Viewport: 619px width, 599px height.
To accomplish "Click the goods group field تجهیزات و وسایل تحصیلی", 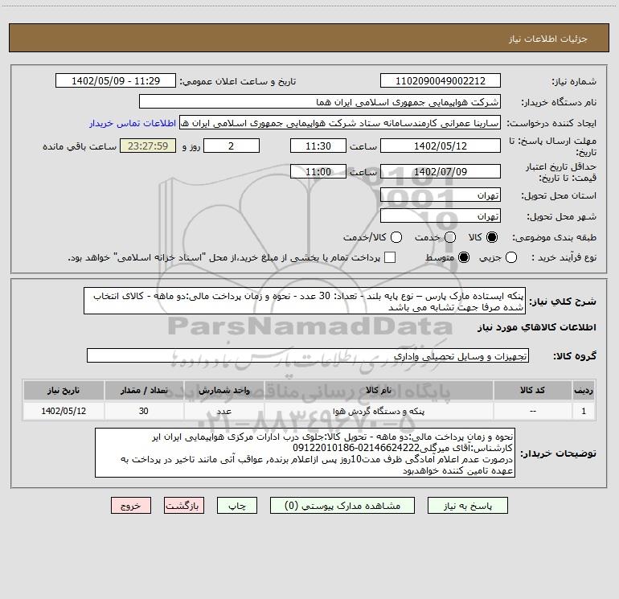I will [308, 355].
